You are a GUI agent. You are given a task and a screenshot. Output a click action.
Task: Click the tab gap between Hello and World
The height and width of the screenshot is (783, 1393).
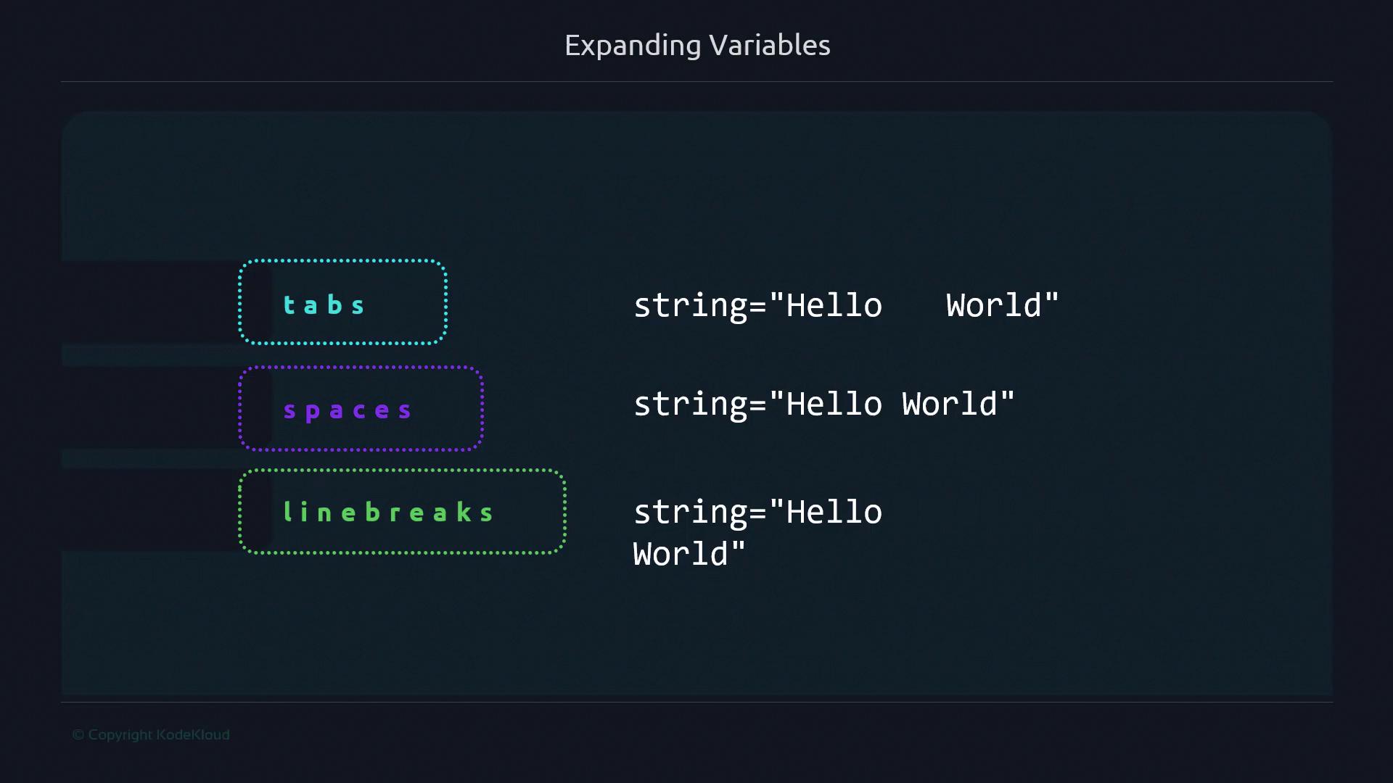914,305
